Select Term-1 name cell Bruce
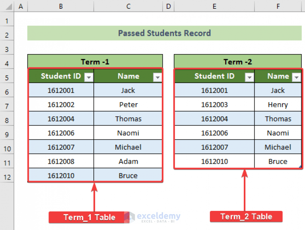 tap(128, 175)
